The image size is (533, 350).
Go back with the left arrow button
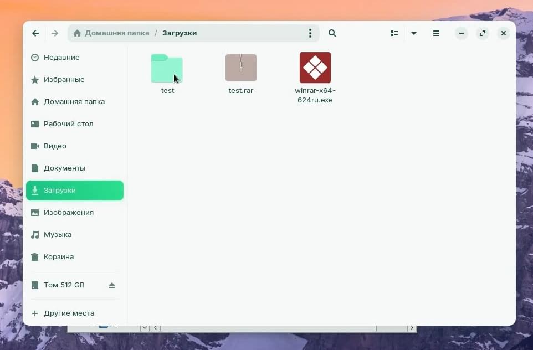click(x=35, y=33)
